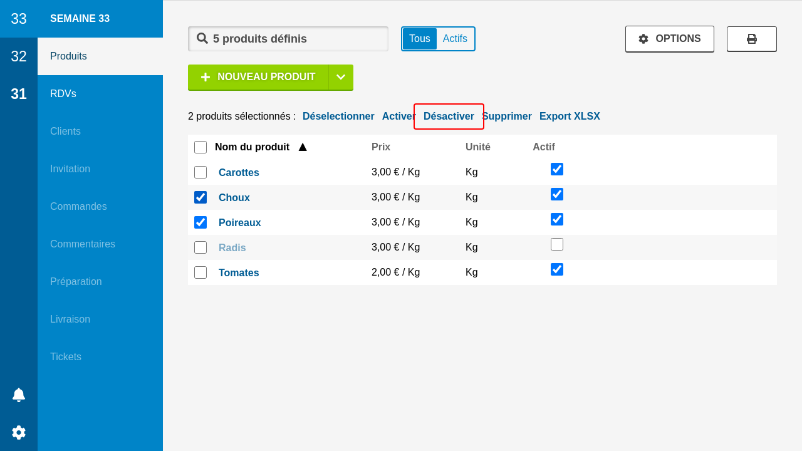Viewport: 802px width, 451px height.
Task: Expand the Nouveau Produit dropdown arrow
Action: point(341,77)
